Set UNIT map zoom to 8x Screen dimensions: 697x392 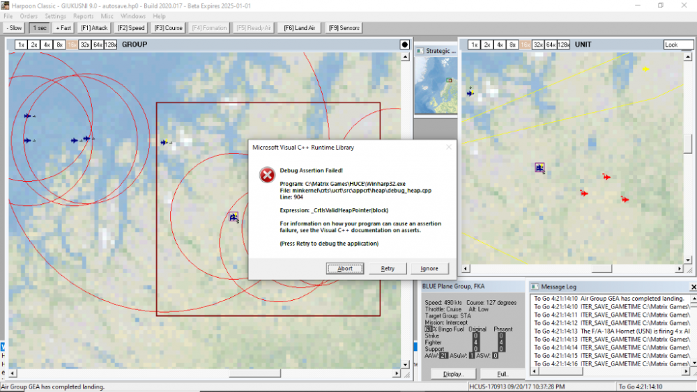[512, 45]
